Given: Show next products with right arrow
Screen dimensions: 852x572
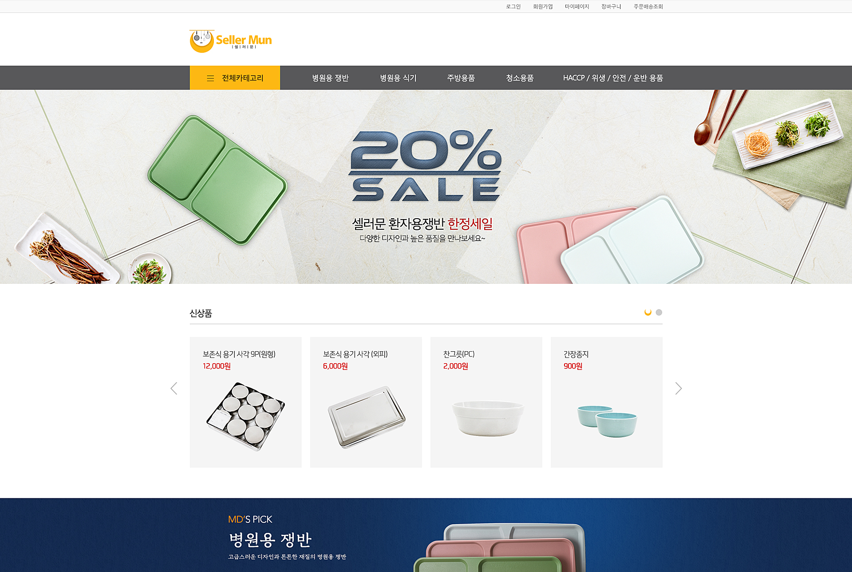Looking at the screenshot, I should [678, 388].
